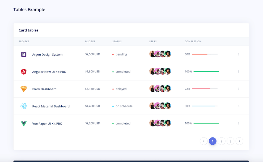Open the action menu on the Black Dashboard row
Image resolution: width=263 pixels, height=162 pixels.
(x=239, y=89)
